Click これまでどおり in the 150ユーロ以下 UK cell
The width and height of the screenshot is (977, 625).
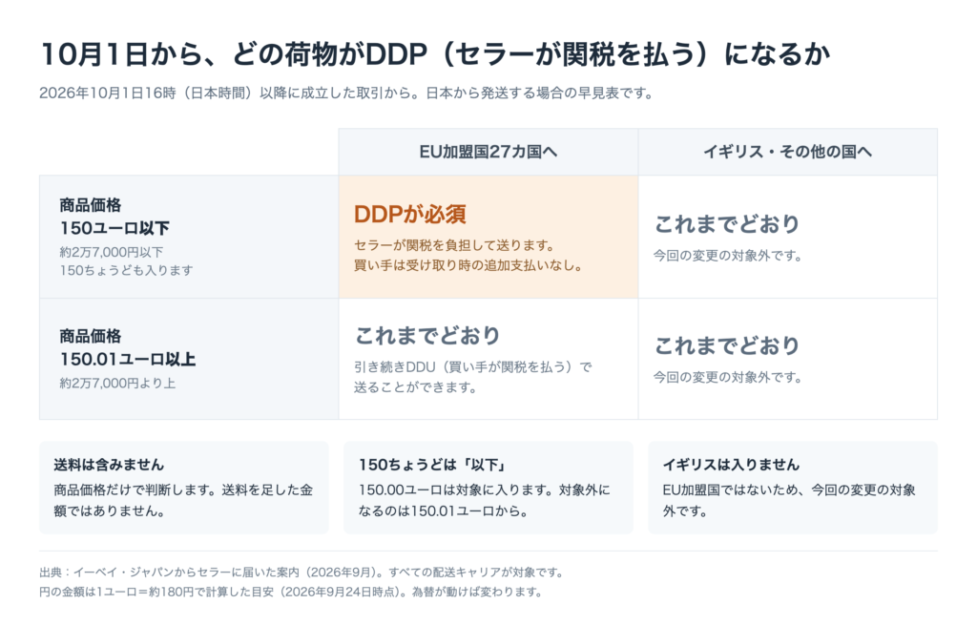coord(726,223)
